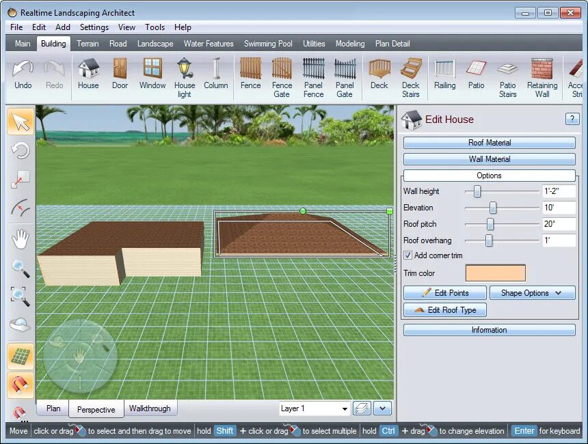Switch to the Swimming Pool tab
Viewport: 588px width, 444px height.
pyautogui.click(x=268, y=44)
